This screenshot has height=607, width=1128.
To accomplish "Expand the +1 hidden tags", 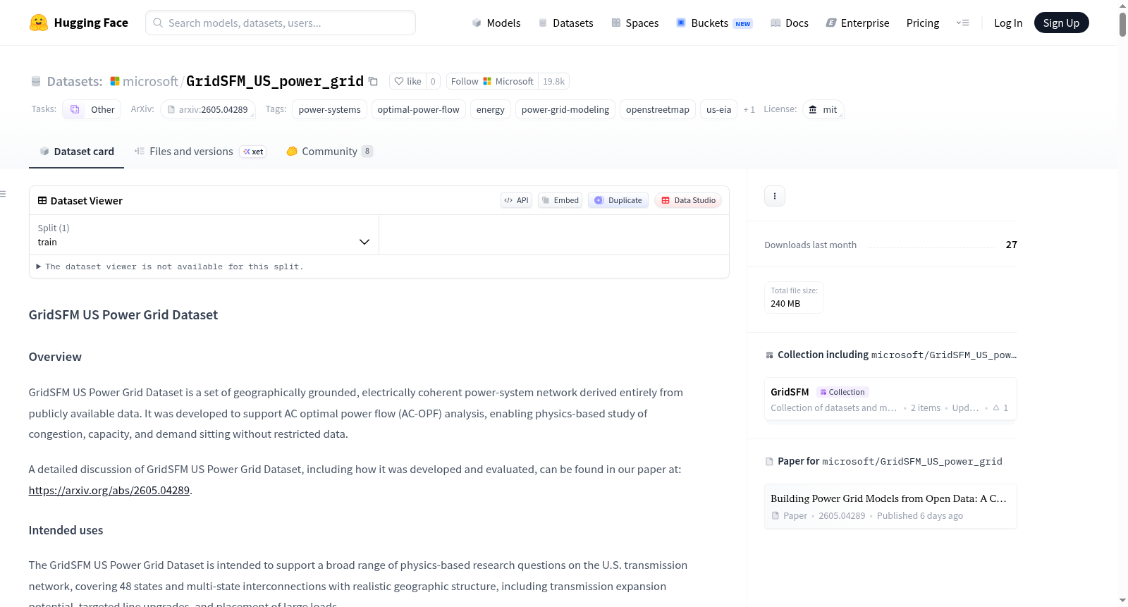I will (749, 110).
